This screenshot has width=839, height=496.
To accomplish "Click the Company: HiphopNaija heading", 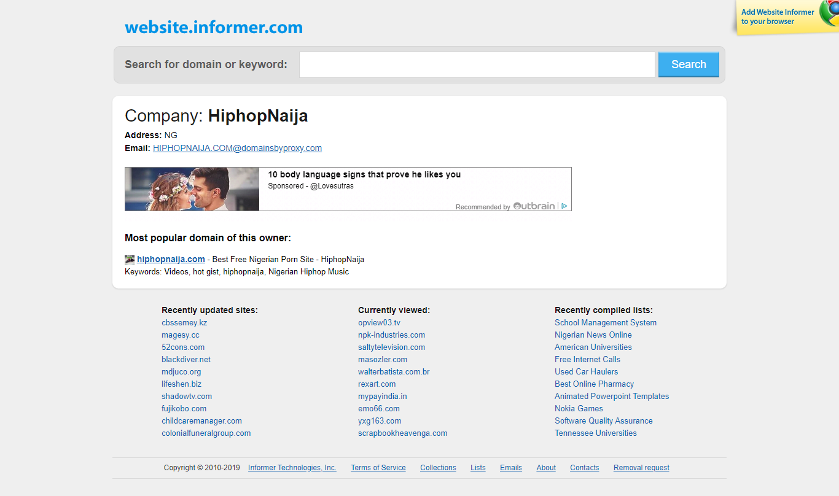I will click(x=216, y=116).
